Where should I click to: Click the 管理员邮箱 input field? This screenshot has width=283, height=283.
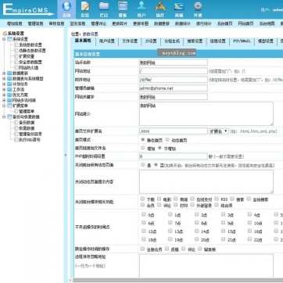[174, 88]
